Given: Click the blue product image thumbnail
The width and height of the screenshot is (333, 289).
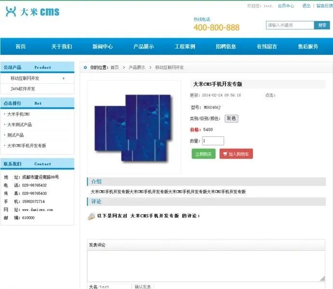Looking at the screenshot, I should tap(133, 128).
